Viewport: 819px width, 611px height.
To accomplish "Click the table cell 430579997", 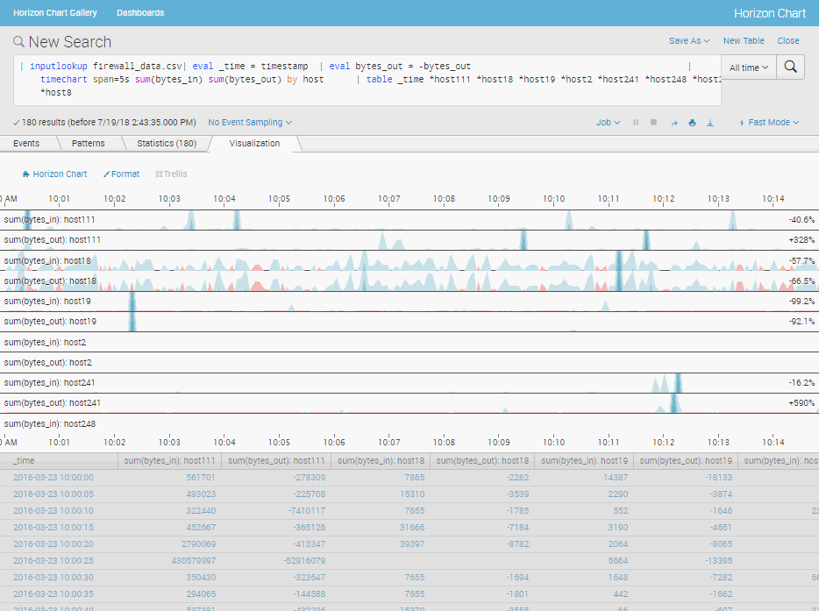I will tap(193, 561).
